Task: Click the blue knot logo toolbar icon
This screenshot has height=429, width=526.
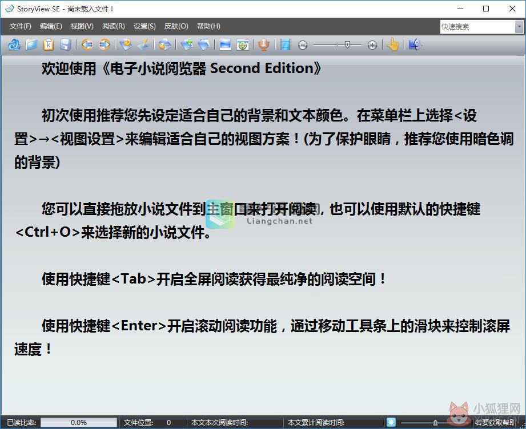Action: point(14,44)
